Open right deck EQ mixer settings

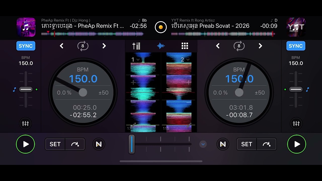(x=296, y=123)
